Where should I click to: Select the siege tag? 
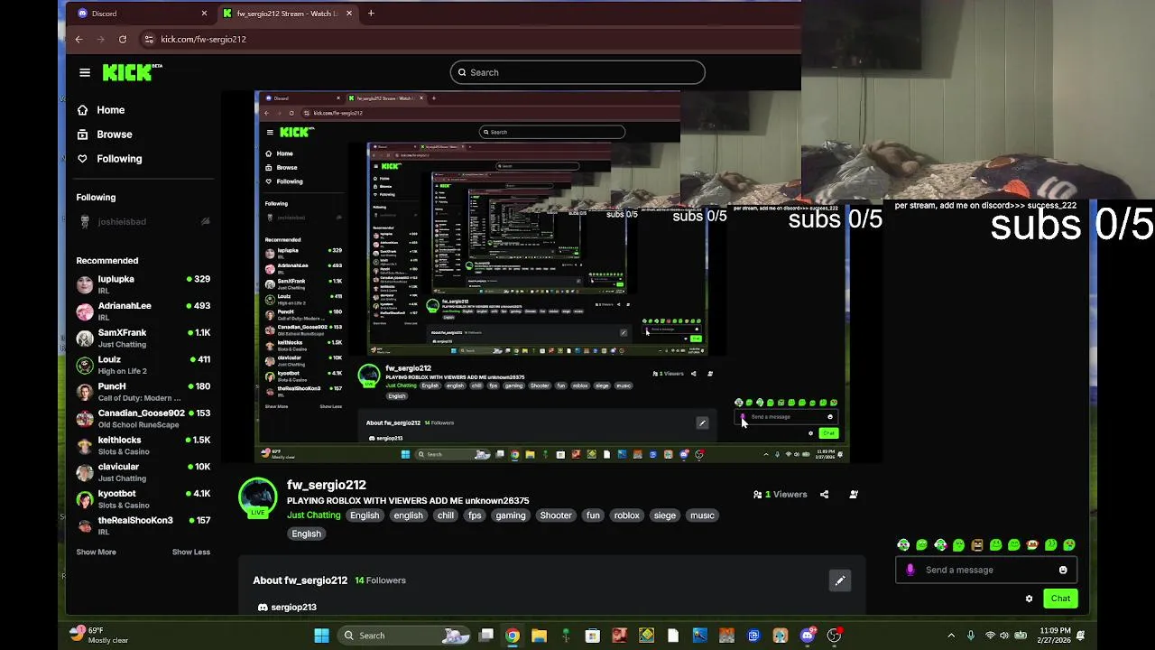pos(665,515)
